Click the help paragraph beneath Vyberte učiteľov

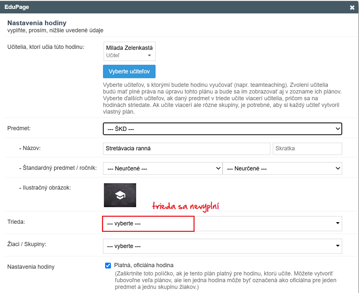(x=222, y=98)
